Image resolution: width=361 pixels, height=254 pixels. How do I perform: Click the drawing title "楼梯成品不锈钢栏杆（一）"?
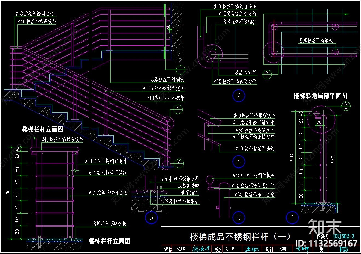pyautogui.click(x=240, y=237)
